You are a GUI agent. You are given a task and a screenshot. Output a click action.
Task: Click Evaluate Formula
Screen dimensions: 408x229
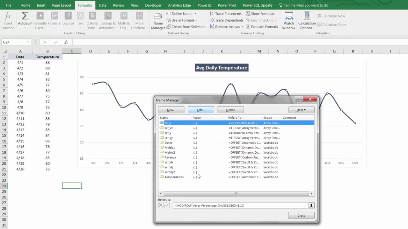262,27
